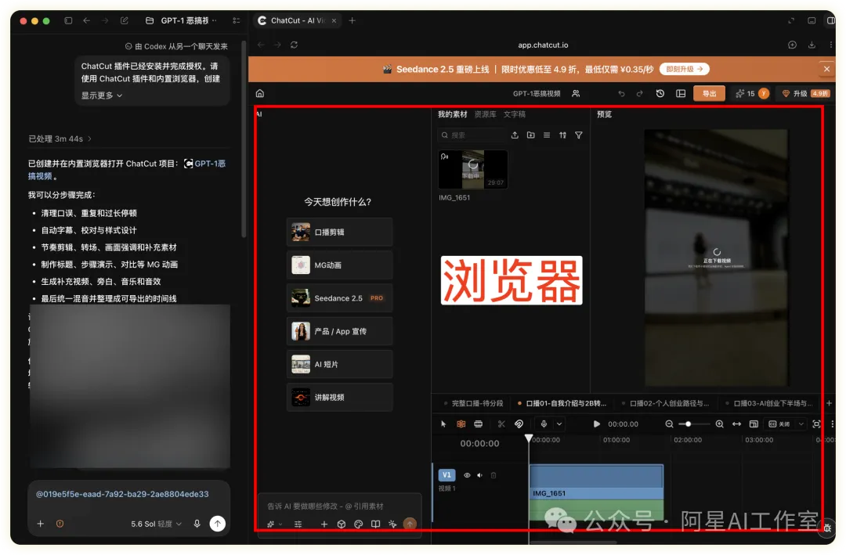
Task: Choose 口播剪辑 creation option
Action: point(339,232)
